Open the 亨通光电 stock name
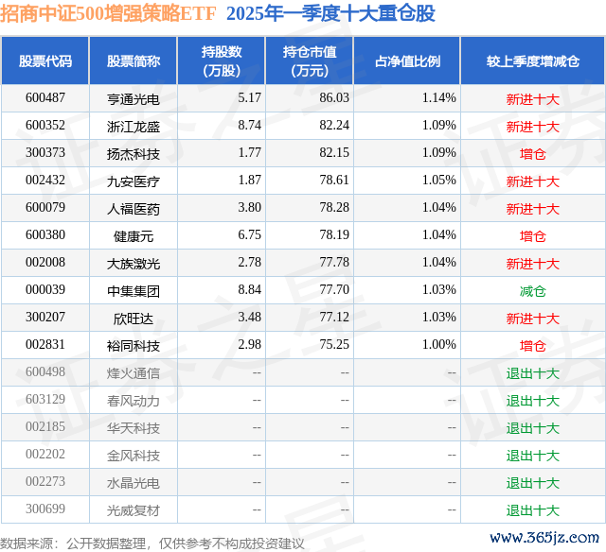This screenshot has height=552, width=606. click(134, 98)
